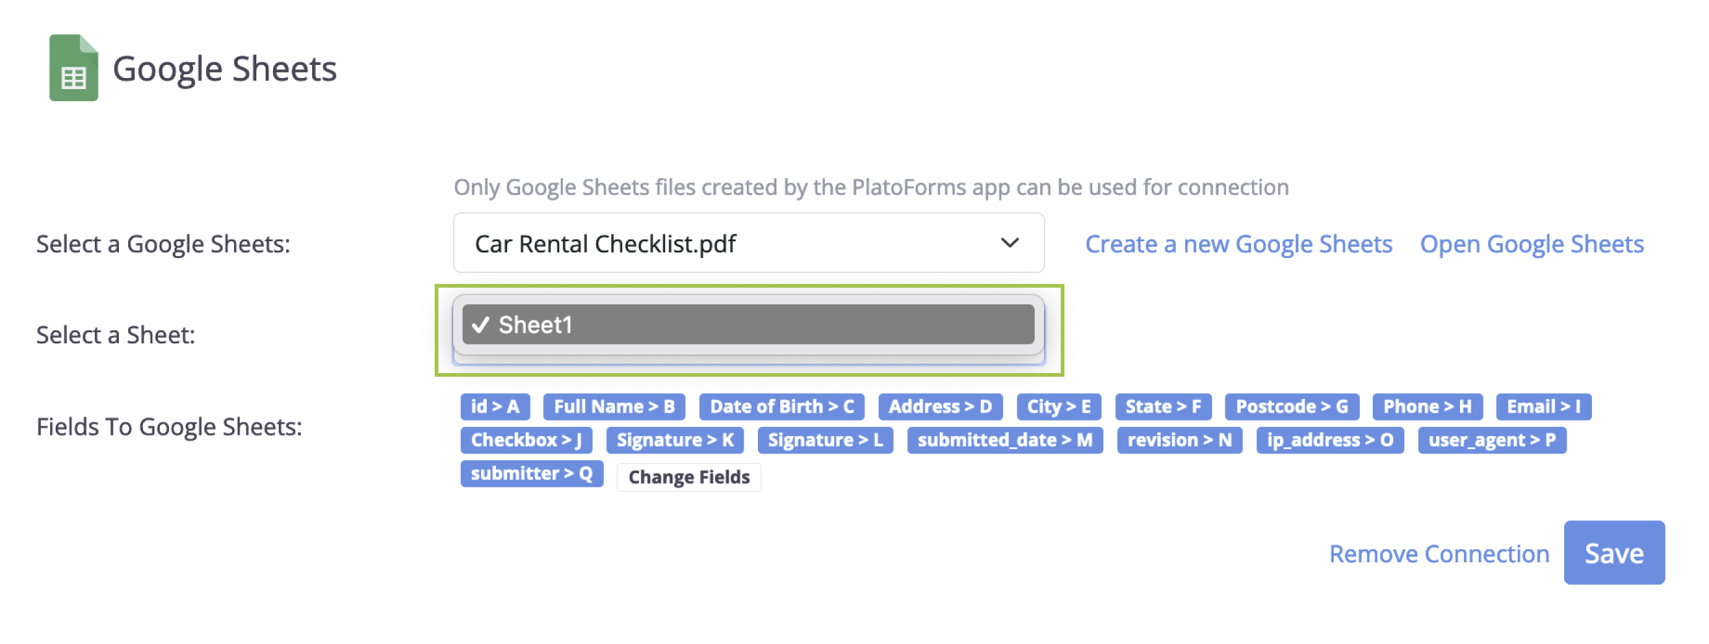The image size is (1709, 644).
Task: Click the 'Date of Birth > C' tag
Action: [781, 407]
